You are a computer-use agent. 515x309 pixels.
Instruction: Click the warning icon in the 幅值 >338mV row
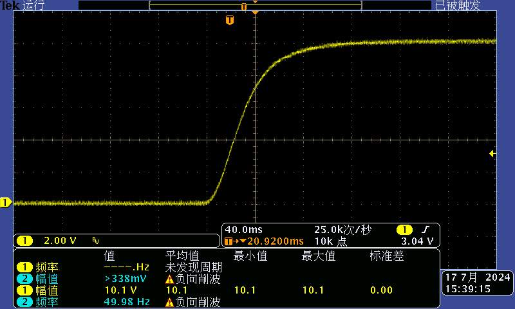coord(170,279)
